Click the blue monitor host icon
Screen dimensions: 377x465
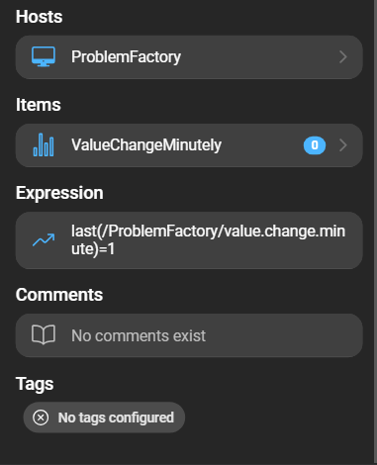tap(44, 56)
